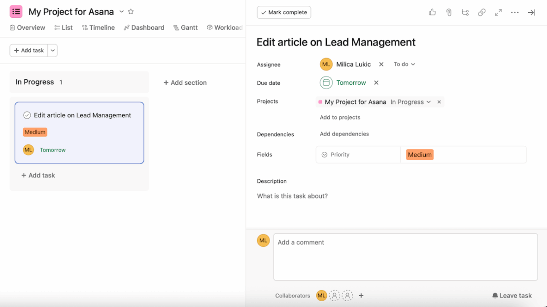Open the To do status dropdown
Image resolution: width=547 pixels, height=307 pixels.
click(x=404, y=64)
